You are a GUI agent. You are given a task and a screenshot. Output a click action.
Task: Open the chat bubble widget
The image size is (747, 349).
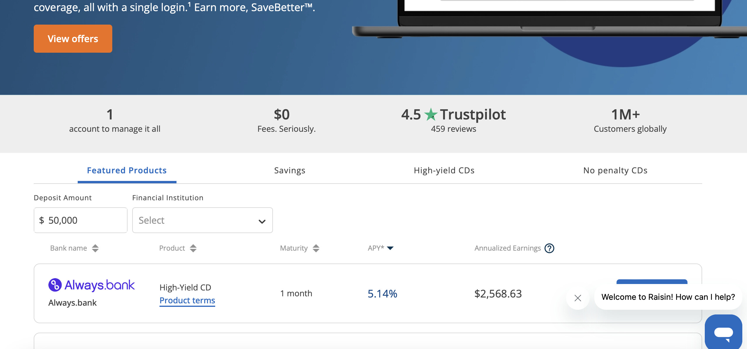[723, 333]
